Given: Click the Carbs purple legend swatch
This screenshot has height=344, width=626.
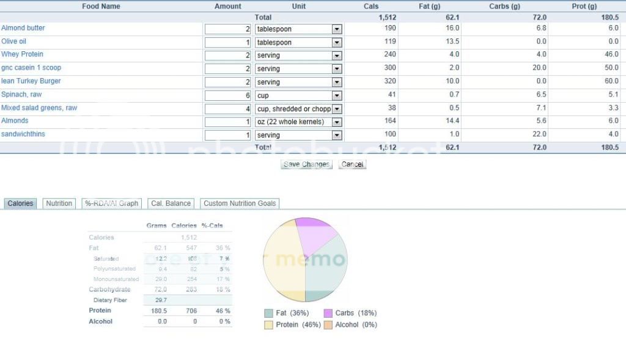Looking at the screenshot, I should pos(328,313).
